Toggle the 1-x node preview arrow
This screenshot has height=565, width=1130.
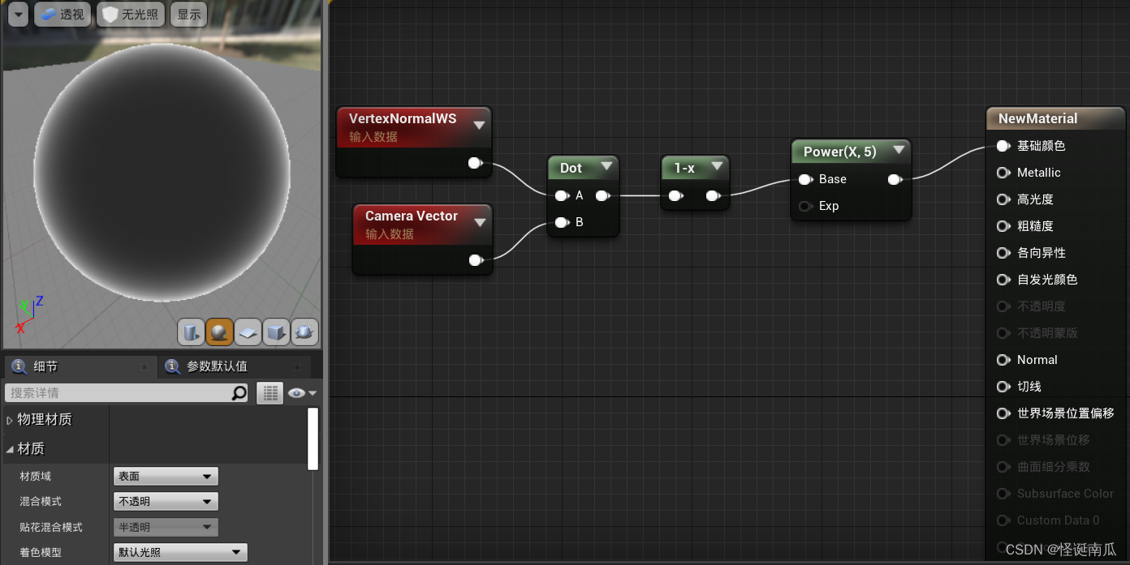[717, 167]
